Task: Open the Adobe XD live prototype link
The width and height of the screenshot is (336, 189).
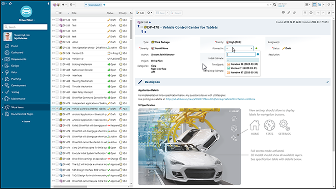Action: click(x=210, y=99)
